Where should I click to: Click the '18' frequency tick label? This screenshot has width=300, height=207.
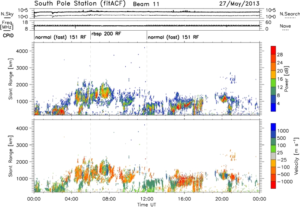25,22
